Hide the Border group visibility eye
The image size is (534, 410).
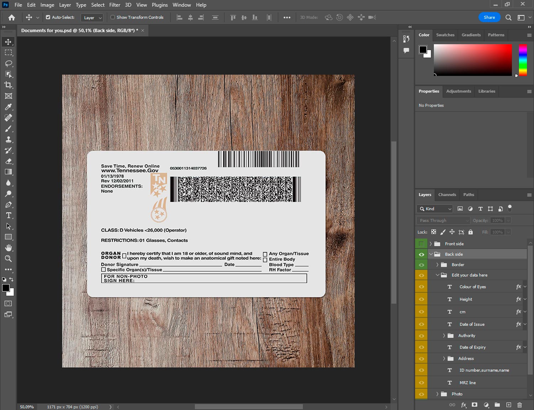[422, 265]
